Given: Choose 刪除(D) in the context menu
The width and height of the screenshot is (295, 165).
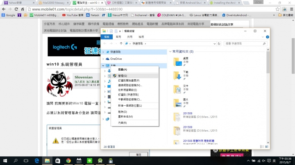Looking at the screenshot, I should coord(135,112).
